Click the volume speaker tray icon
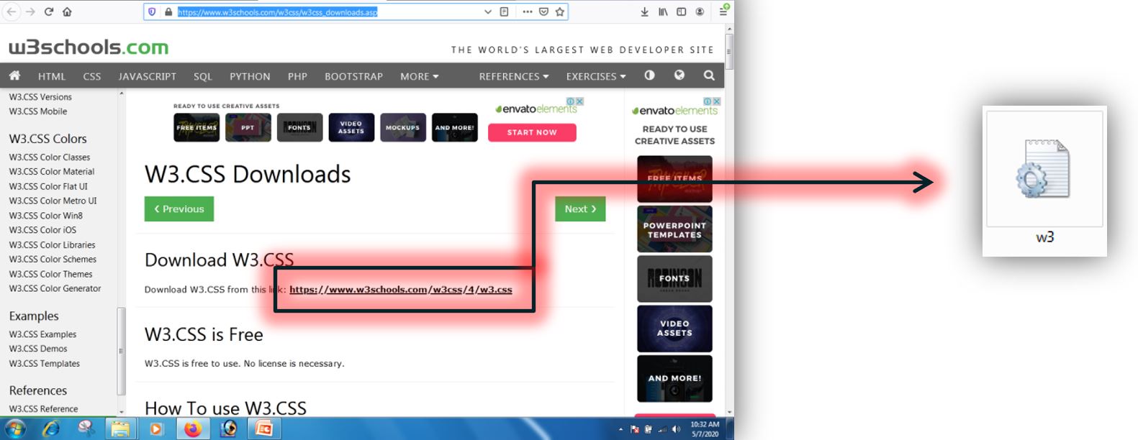 (x=676, y=429)
